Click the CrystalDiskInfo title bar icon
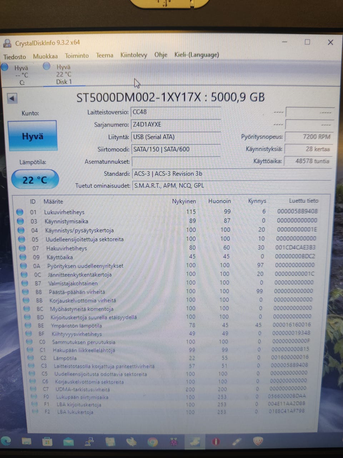The height and width of the screenshot is (458, 343). click(x=7, y=43)
